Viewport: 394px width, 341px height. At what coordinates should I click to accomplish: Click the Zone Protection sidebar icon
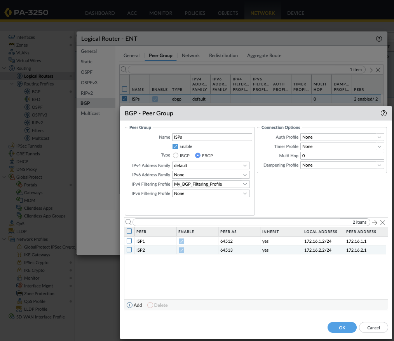click(20, 294)
